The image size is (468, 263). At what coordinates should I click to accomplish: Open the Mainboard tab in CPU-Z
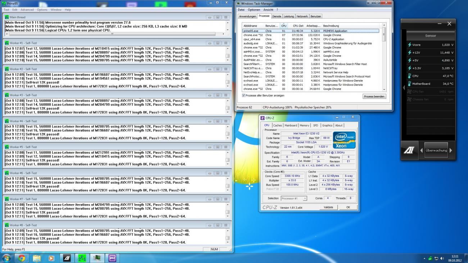click(291, 125)
